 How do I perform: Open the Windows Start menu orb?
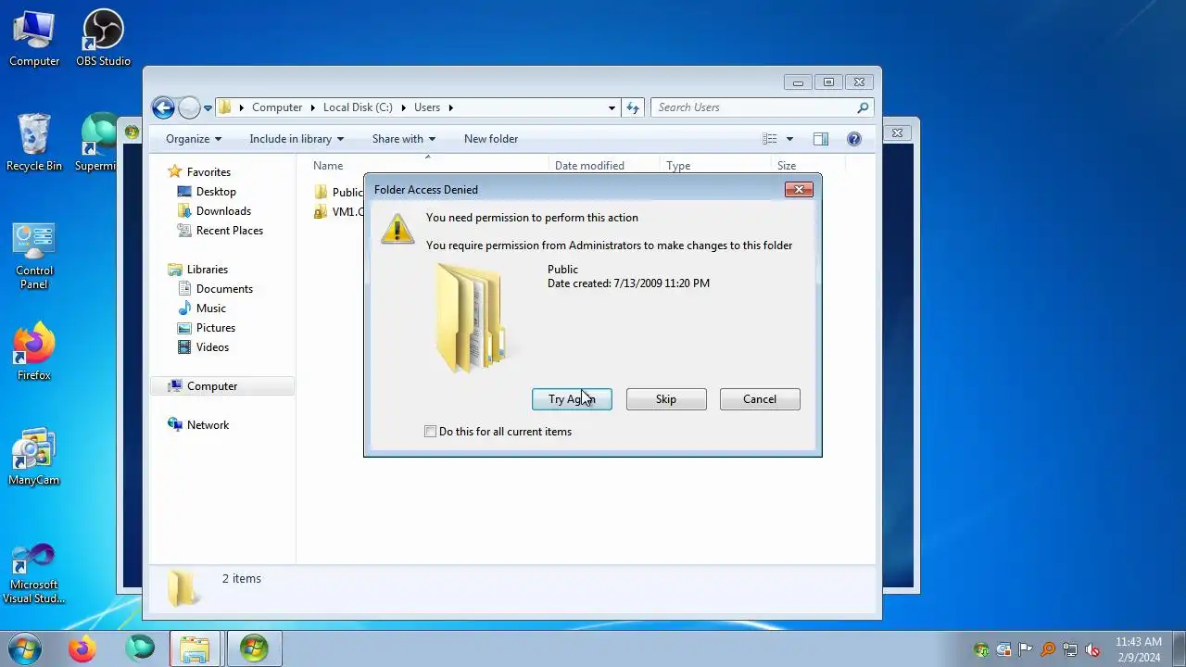coord(24,648)
